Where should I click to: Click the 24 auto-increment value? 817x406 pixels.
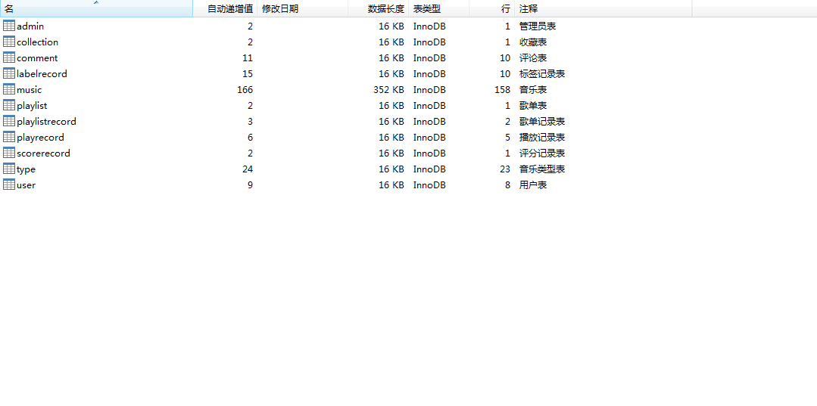coord(248,169)
